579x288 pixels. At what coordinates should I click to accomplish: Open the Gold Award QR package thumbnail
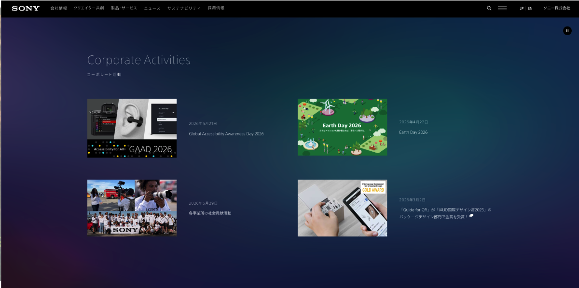342,208
